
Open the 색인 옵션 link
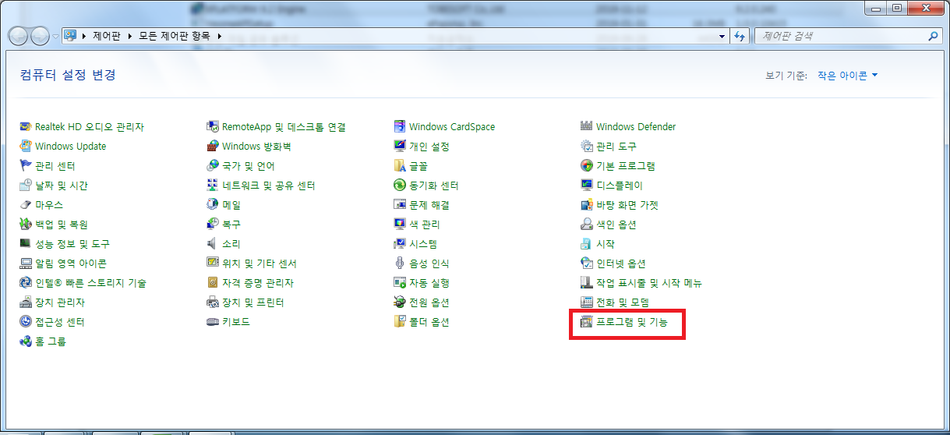pos(616,224)
